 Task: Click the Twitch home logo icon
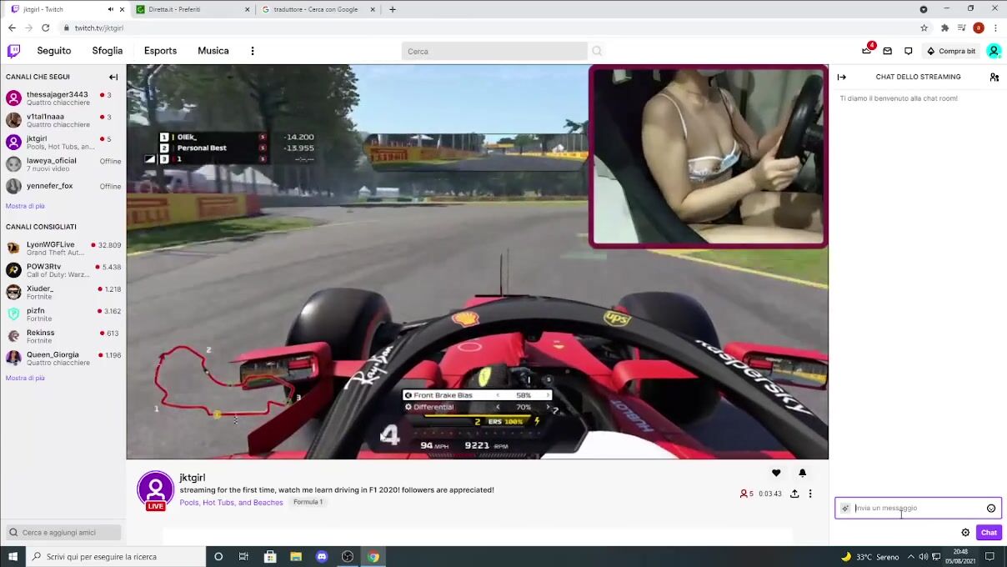pos(13,51)
